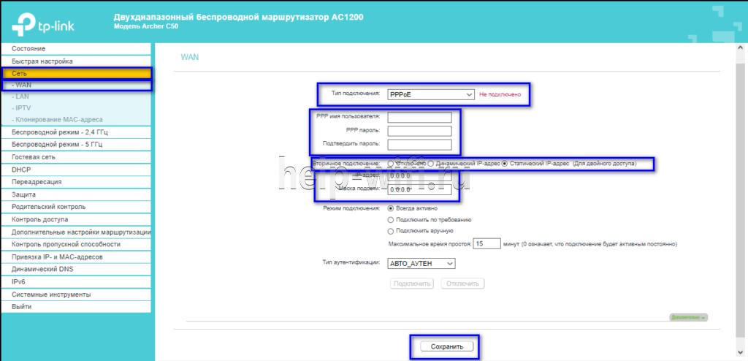Choose Статический IP-адрес radio option
The width and height of the screenshot is (748, 361).
[505, 164]
